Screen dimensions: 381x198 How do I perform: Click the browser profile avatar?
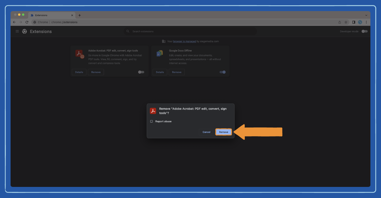360,22
